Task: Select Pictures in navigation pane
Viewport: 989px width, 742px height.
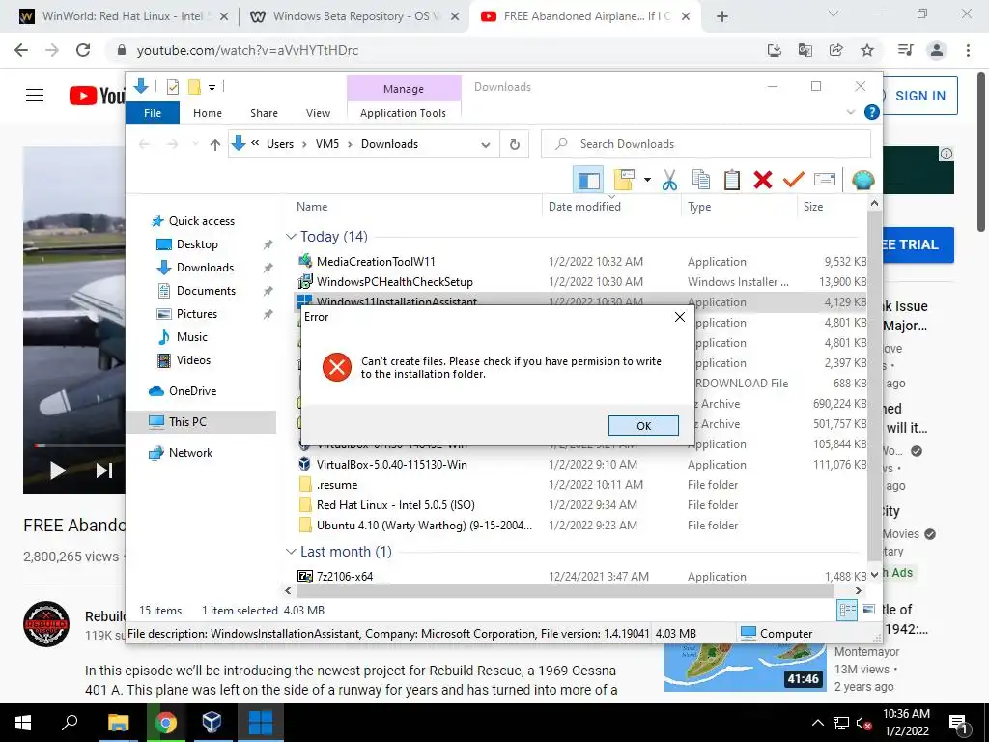Action: 196,314
